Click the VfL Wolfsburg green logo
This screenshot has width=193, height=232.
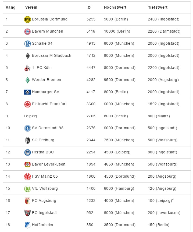pos(27,189)
